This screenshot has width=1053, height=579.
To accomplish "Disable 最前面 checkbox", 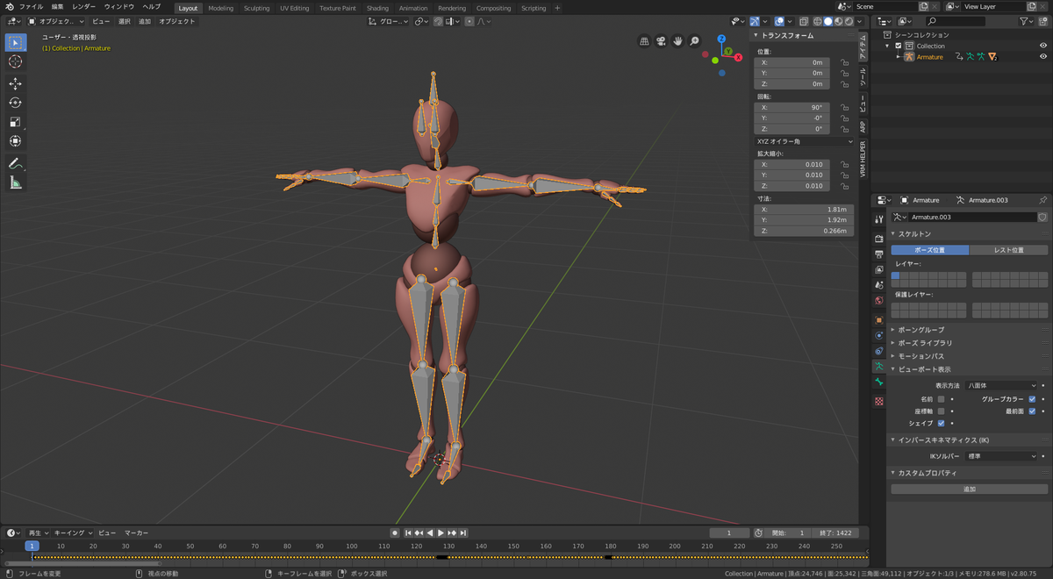I will click(1032, 411).
